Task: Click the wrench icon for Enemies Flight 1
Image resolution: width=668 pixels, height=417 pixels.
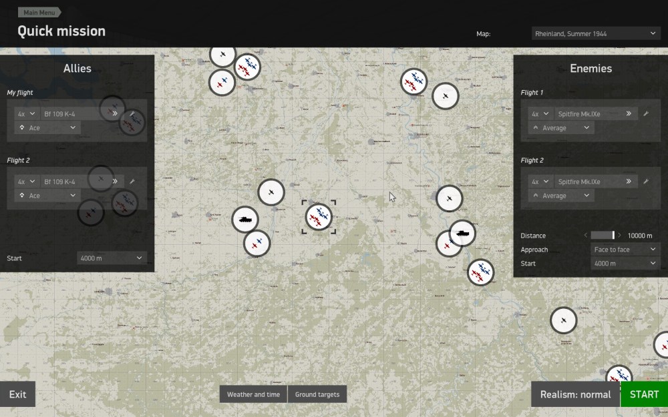Action: pyautogui.click(x=646, y=114)
